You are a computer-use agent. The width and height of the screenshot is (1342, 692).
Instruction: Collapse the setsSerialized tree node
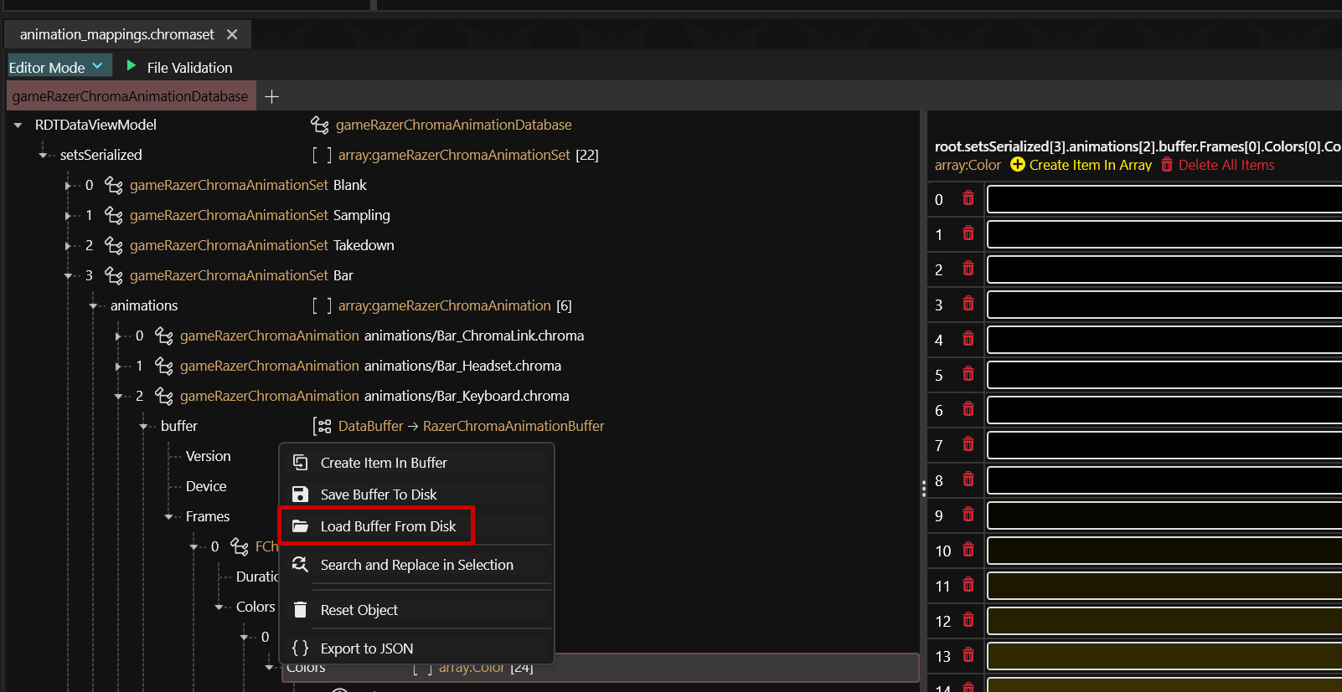tap(43, 155)
